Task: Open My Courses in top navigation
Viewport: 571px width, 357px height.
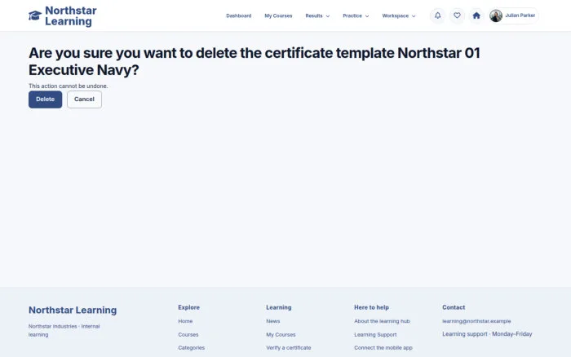Action: click(x=278, y=16)
